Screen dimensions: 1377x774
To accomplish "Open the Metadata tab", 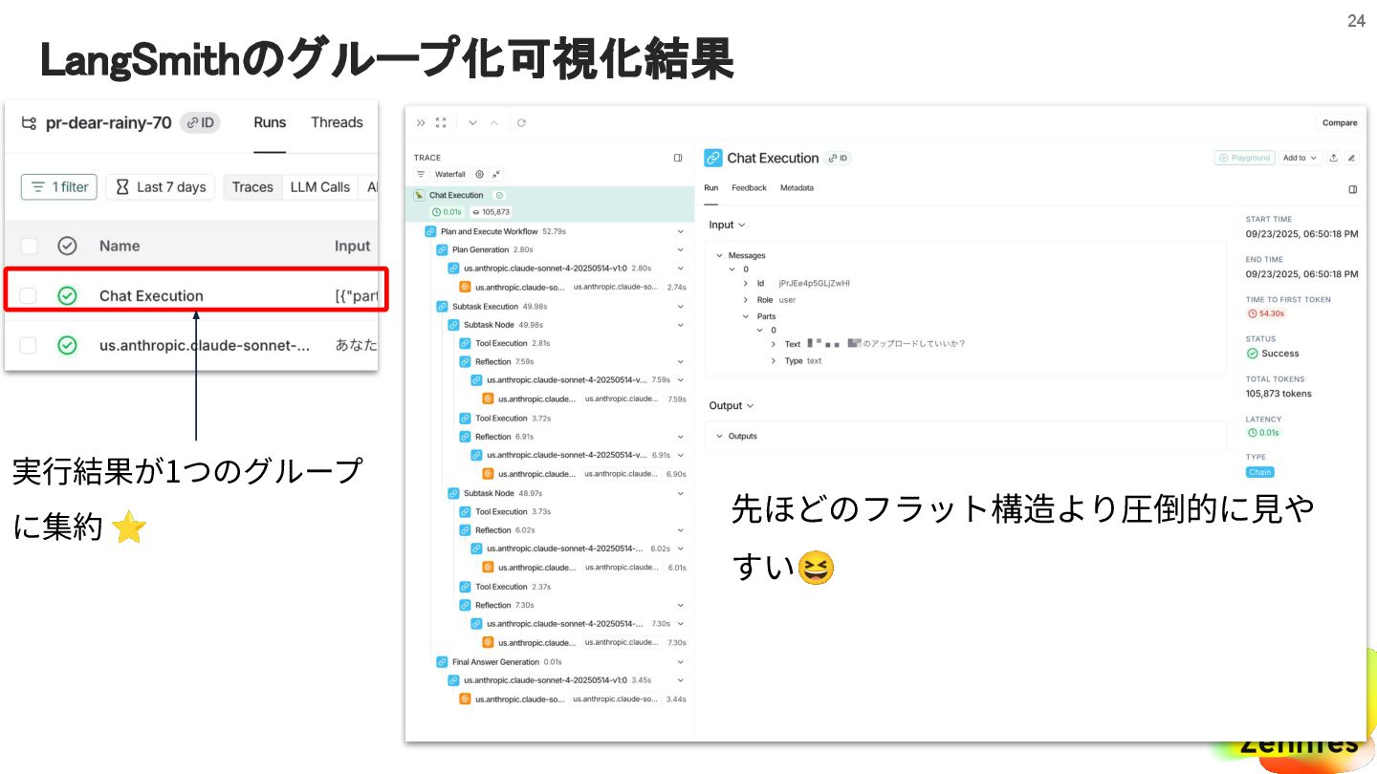I will pos(797,188).
